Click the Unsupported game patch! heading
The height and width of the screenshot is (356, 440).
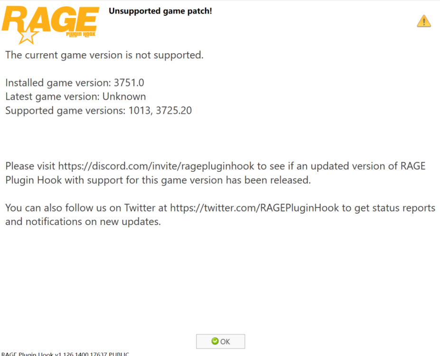(160, 11)
